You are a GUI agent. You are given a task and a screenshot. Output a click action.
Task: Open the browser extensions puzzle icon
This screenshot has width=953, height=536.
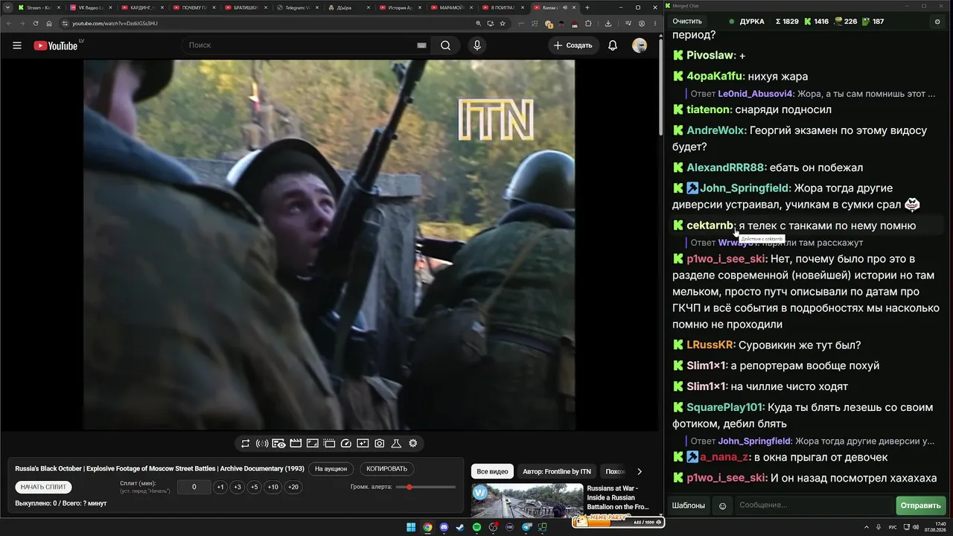(588, 23)
